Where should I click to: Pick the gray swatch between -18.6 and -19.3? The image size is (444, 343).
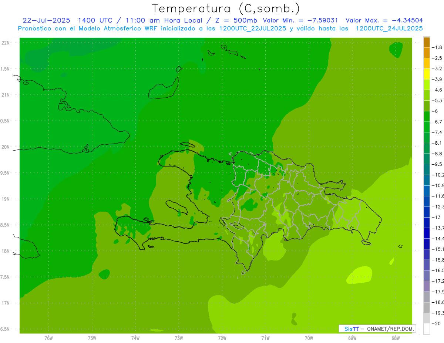coord(427,307)
